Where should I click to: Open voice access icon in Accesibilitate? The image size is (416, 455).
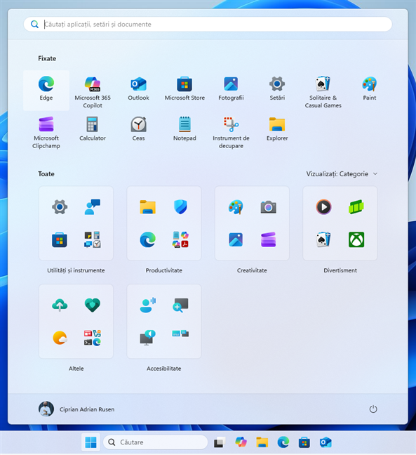pyautogui.click(x=147, y=305)
